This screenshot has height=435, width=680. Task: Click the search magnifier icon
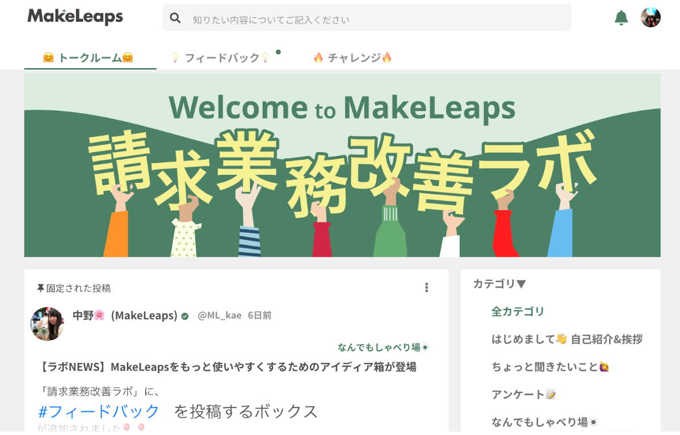(x=175, y=18)
